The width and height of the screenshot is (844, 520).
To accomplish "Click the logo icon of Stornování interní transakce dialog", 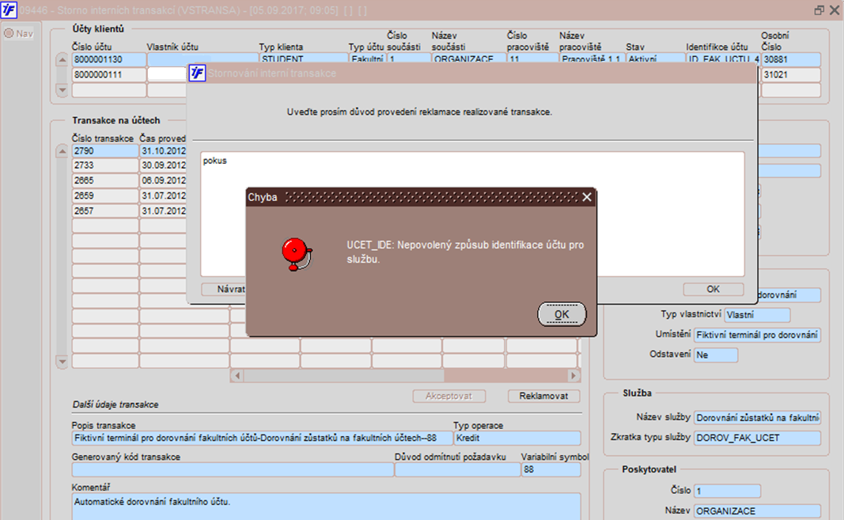I will [x=197, y=73].
